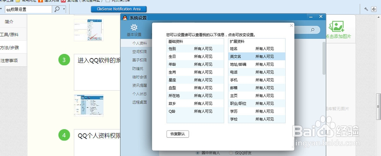Select 个人资料 in the settings sidebar
Image resolution: width=381 pixels, height=156 pixels.
(139, 43)
